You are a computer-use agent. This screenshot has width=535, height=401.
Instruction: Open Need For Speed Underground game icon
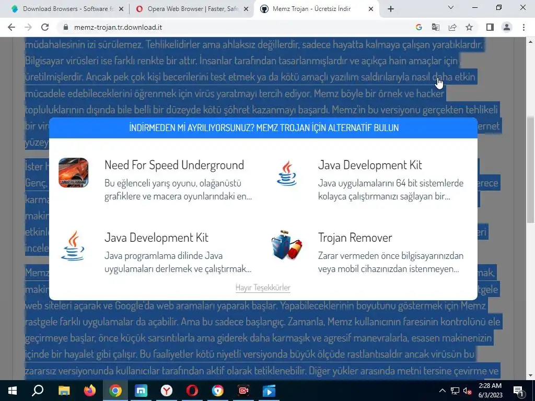pos(73,172)
